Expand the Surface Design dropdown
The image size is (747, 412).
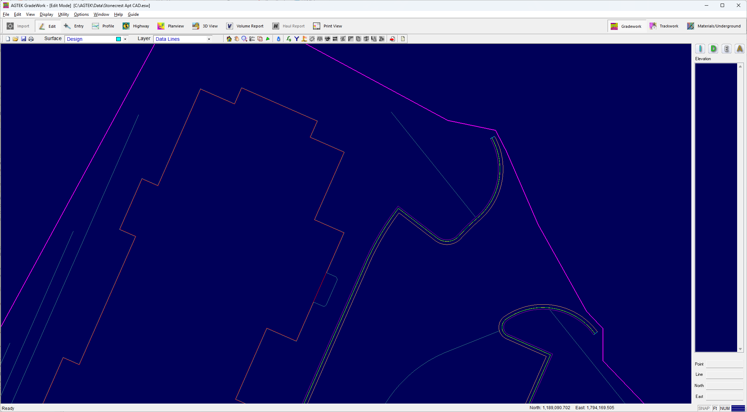click(125, 39)
